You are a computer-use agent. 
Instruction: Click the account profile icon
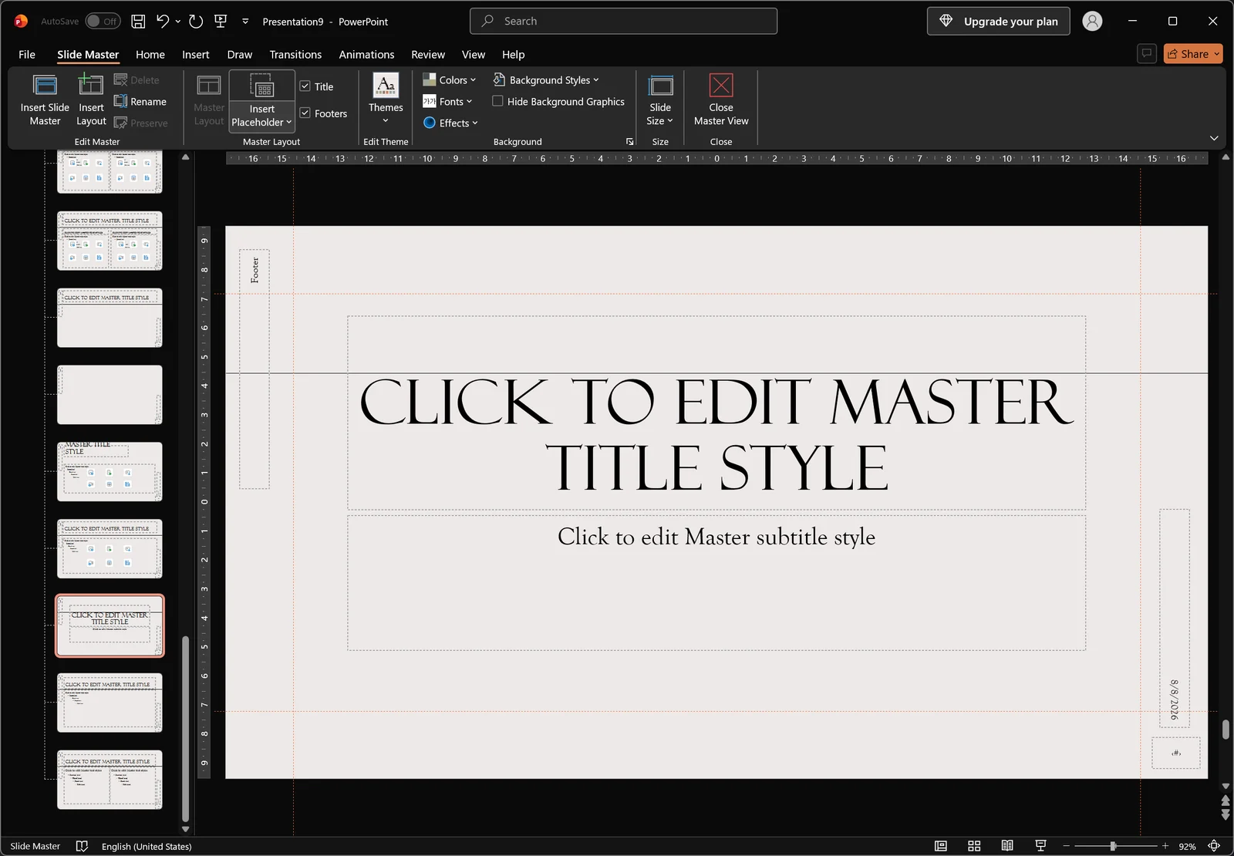[x=1092, y=21]
